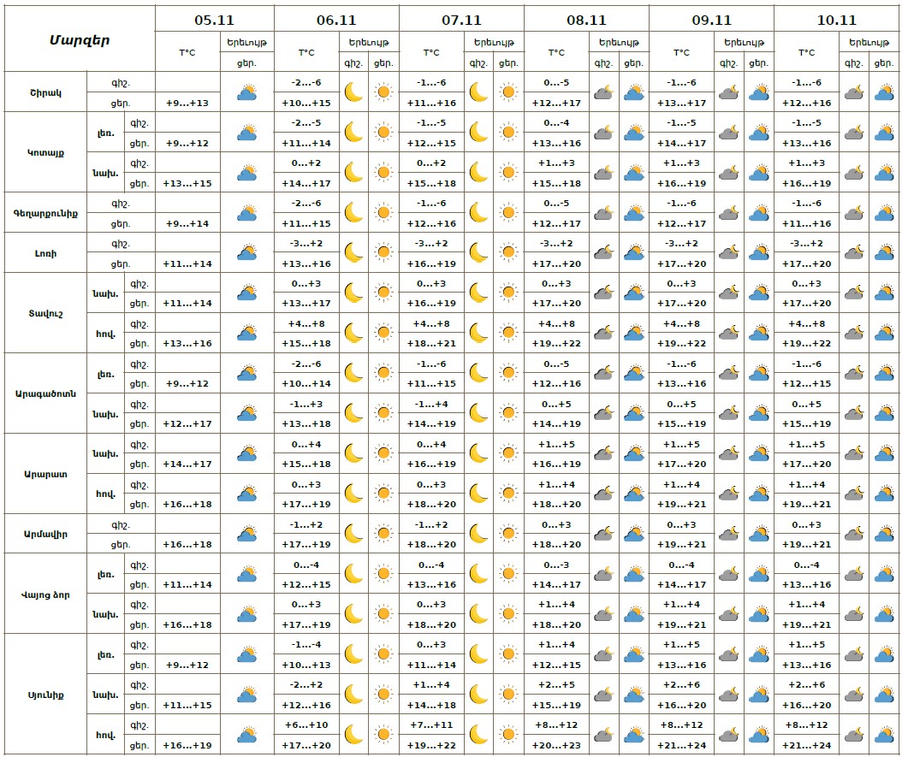The width and height of the screenshot is (902, 757).
Task: Click the +6...+10 temperature cell on 06.11
Action: click(x=306, y=725)
